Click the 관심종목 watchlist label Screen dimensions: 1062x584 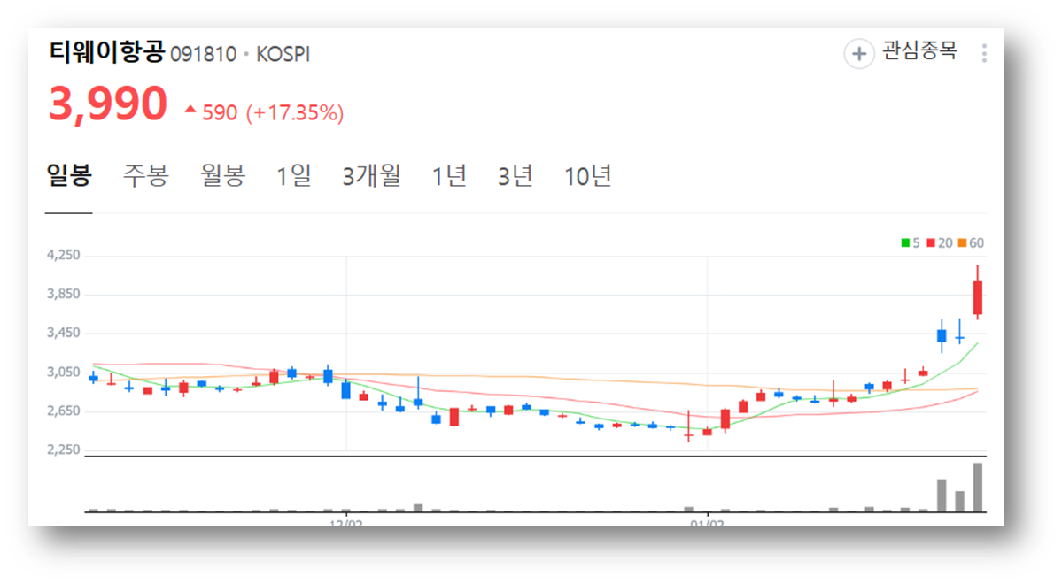click(x=919, y=50)
